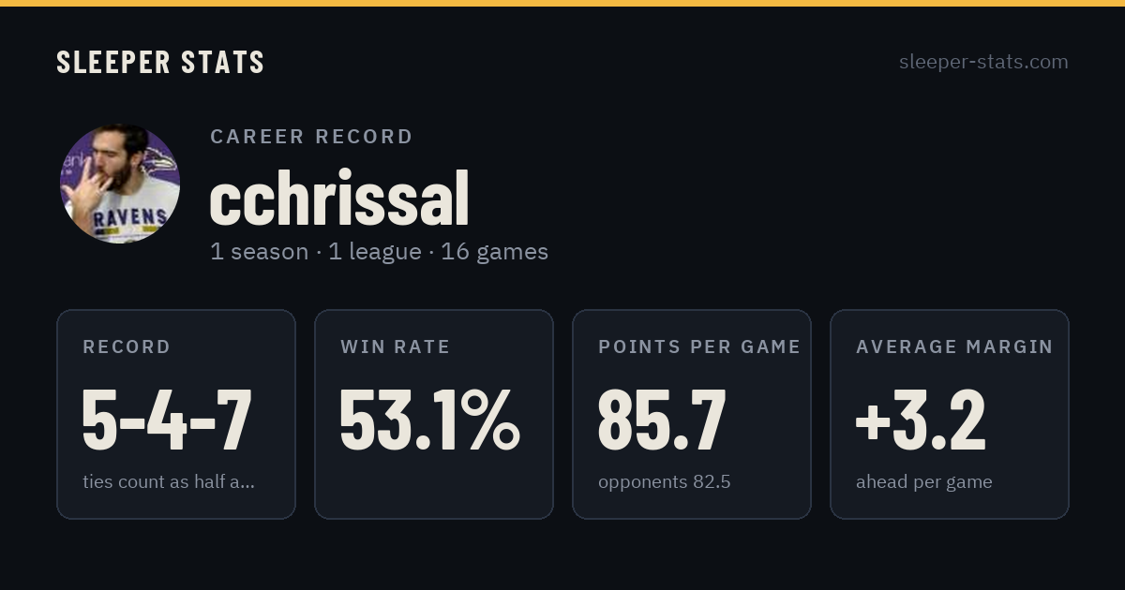Click the opponents 82.5 subtext
The image size is (1125, 590).
(x=665, y=482)
